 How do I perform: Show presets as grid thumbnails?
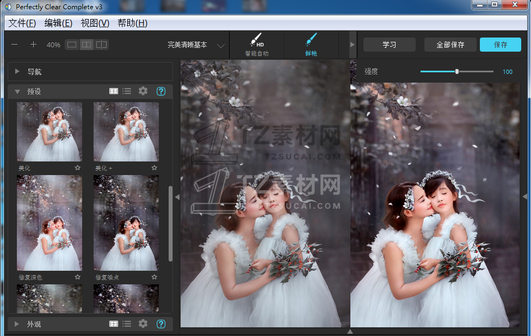click(114, 91)
